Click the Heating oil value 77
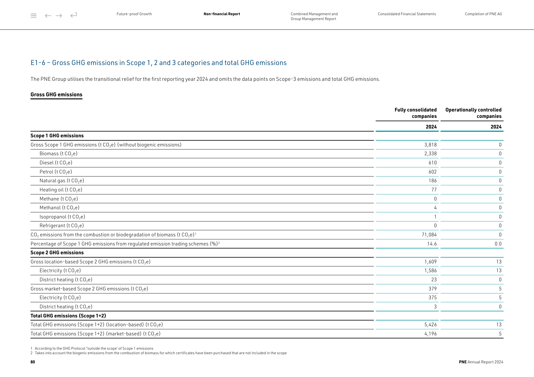Screen dimensions: 534x377 (x=434, y=190)
